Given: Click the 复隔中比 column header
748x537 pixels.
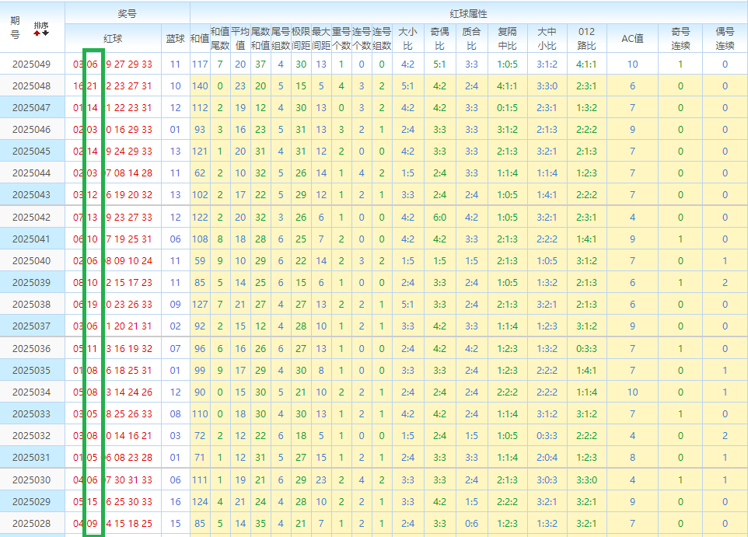Looking at the screenshot, I should (x=507, y=39).
